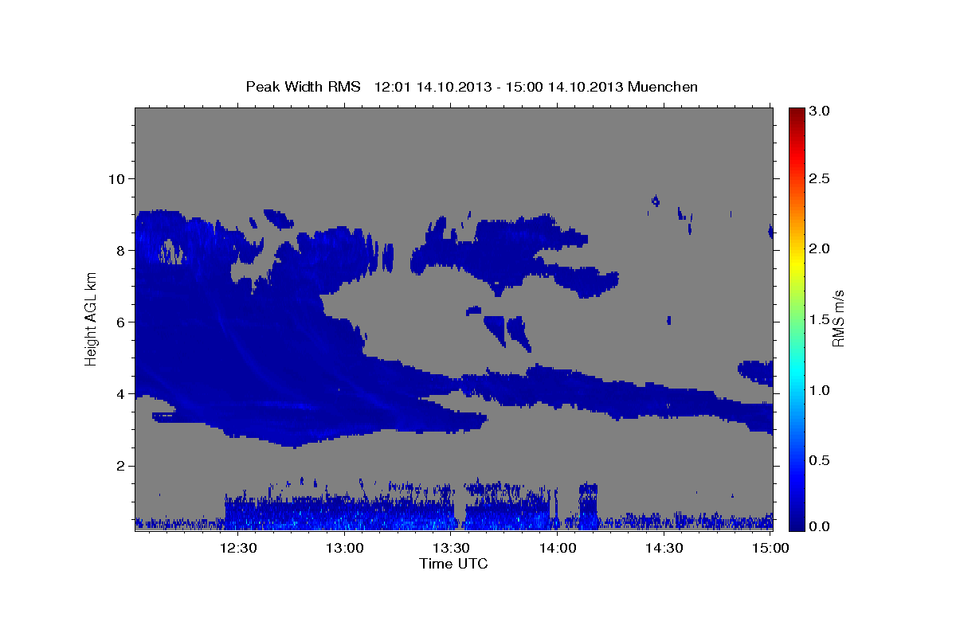Click the '15:00 14.10.2013' end time in title
Screen dimensions: 956x637
[566, 86]
